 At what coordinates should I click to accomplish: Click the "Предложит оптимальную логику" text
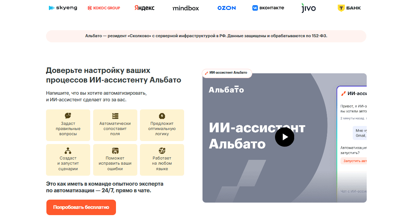pos(162,129)
